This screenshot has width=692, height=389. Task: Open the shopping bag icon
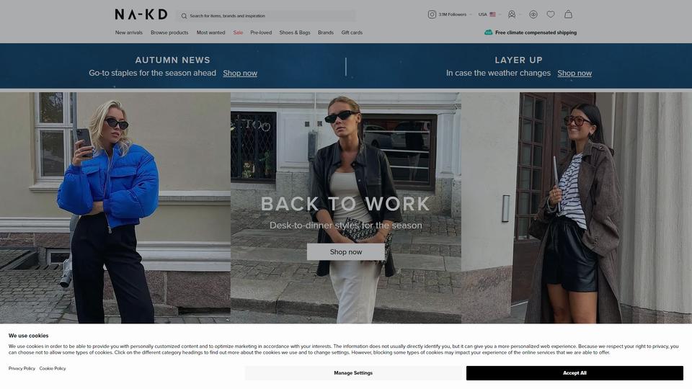coord(569,14)
